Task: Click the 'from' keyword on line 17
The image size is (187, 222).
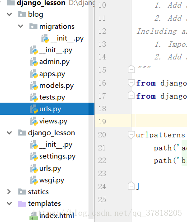Action: pos(146,96)
